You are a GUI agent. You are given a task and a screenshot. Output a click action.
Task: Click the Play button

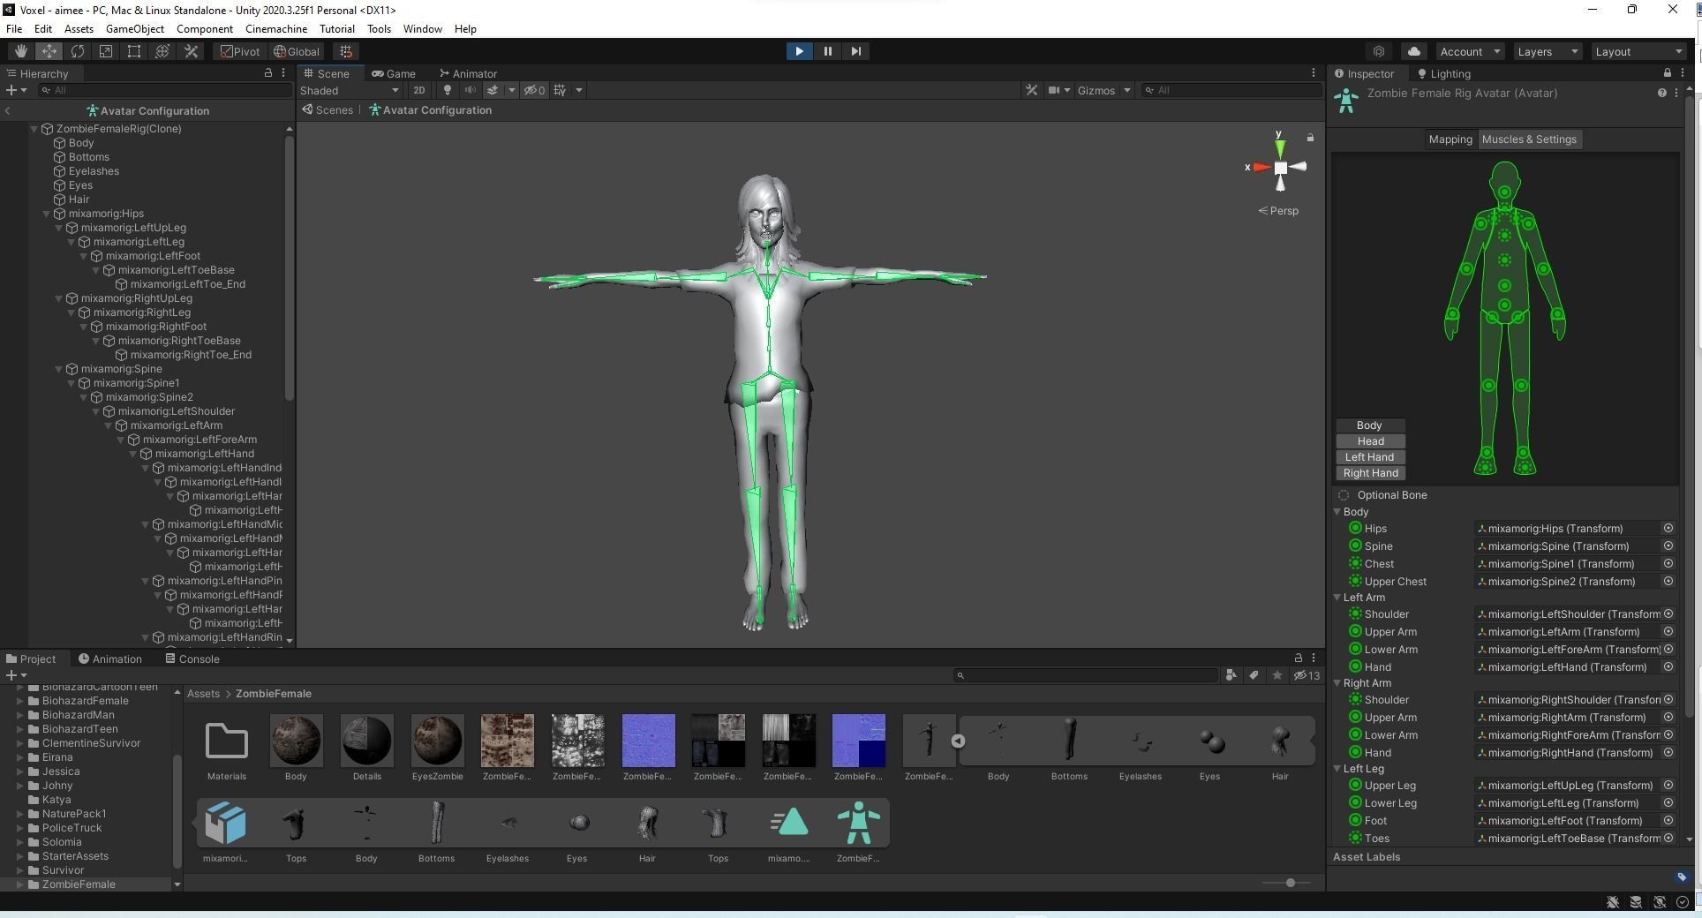pos(799,51)
